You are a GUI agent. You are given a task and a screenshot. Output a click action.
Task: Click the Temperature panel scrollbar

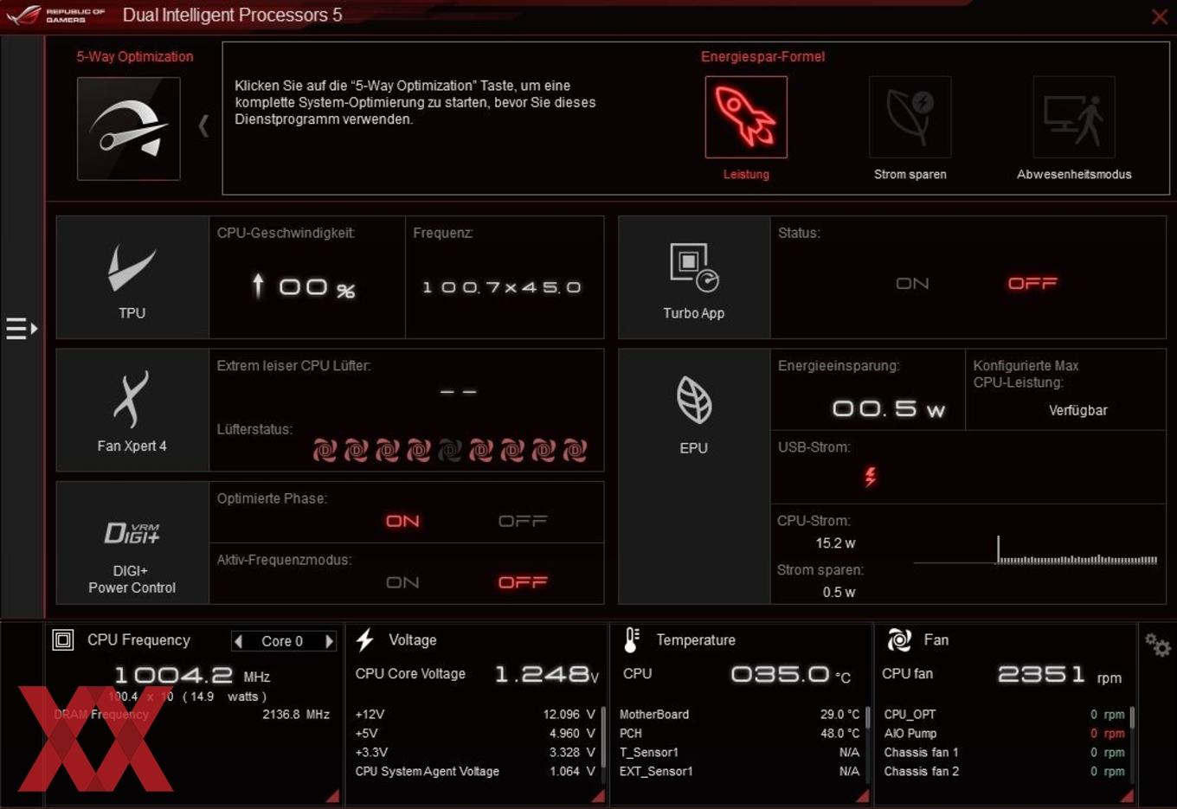click(867, 719)
